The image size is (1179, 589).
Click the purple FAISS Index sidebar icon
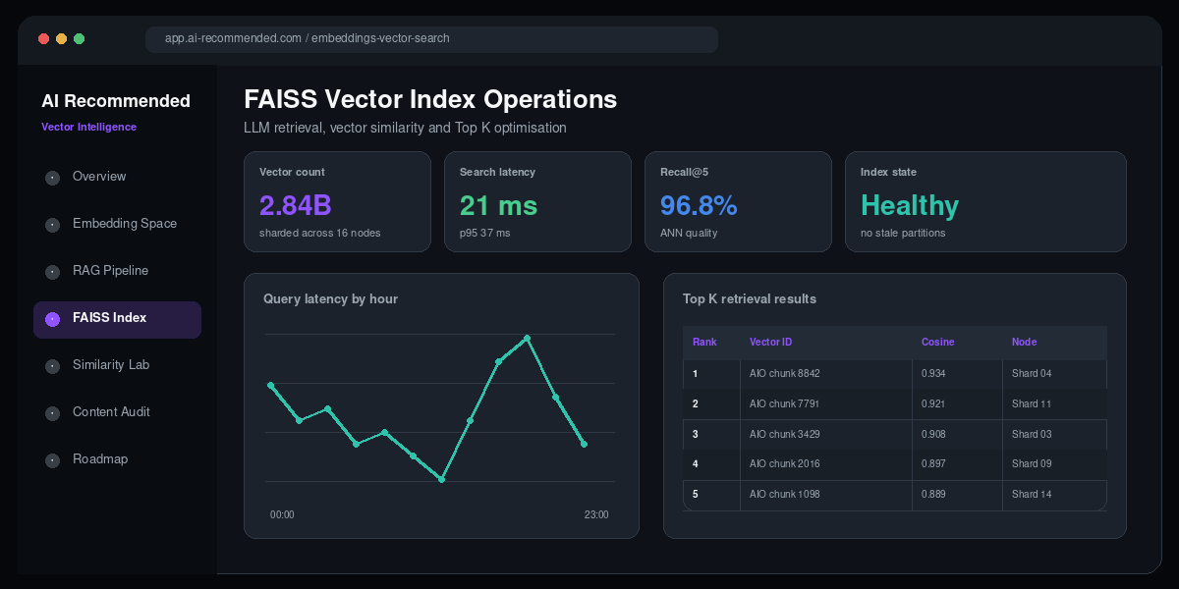53,320
